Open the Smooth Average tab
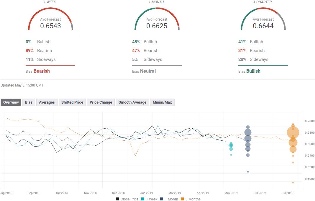The image size is (315, 201). click(x=132, y=102)
